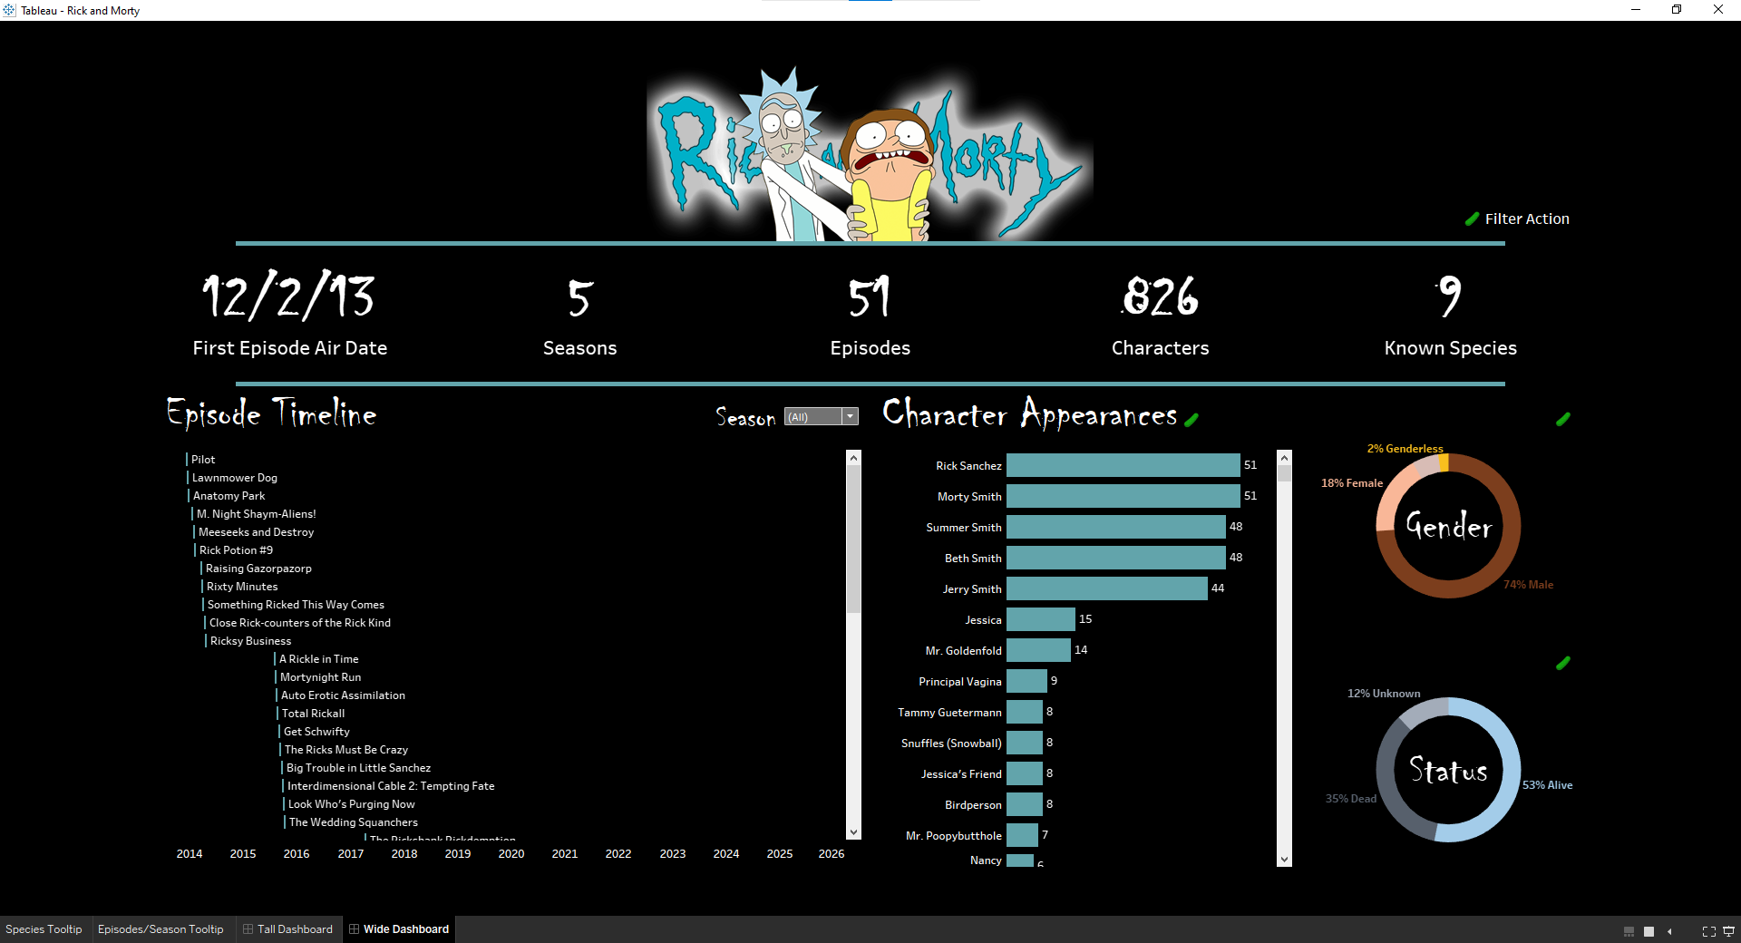
Task: Switch to the Species Tooltip tab
Action: (x=44, y=929)
